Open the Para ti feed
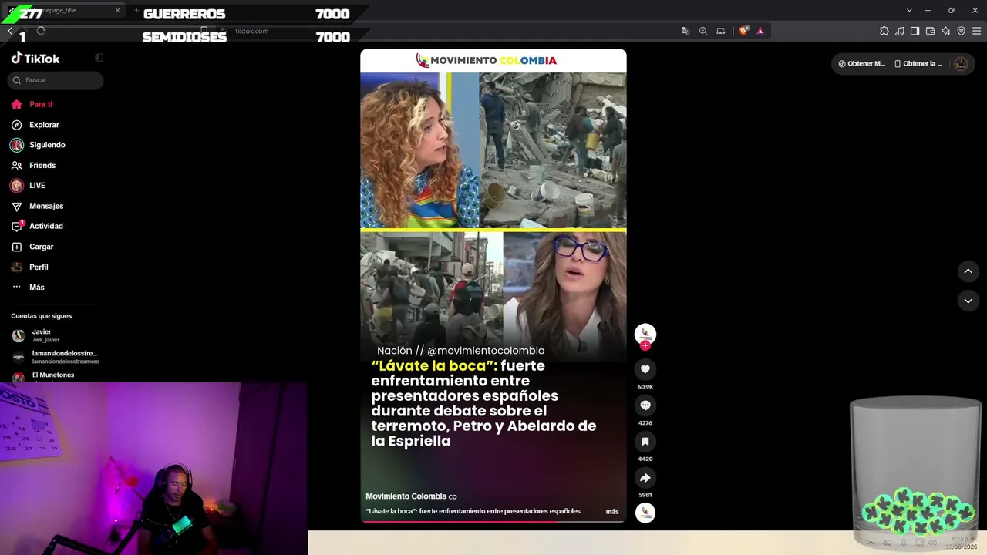The height and width of the screenshot is (555, 987). [32, 104]
